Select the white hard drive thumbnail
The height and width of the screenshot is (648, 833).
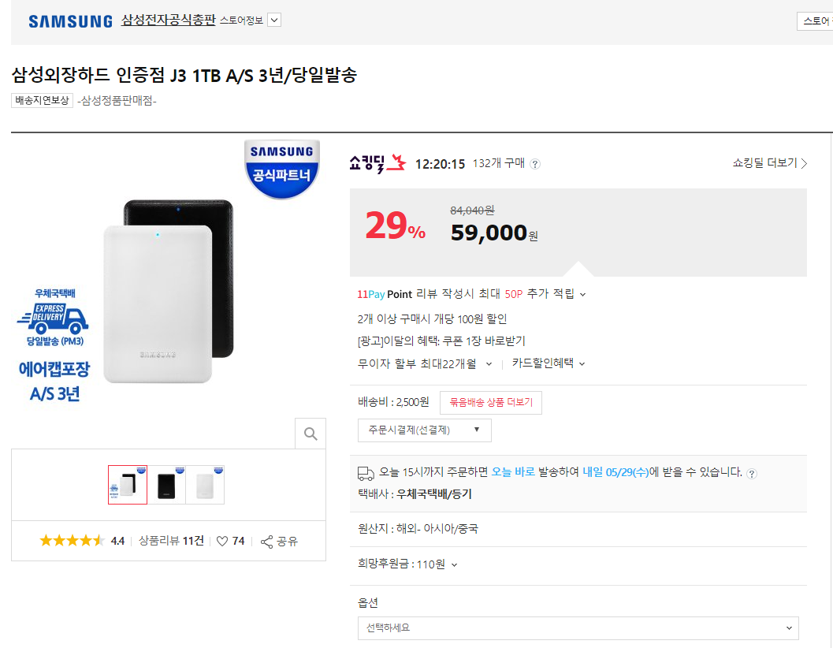point(204,485)
